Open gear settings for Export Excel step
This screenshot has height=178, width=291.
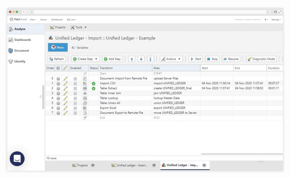pyautogui.click(x=58, y=108)
